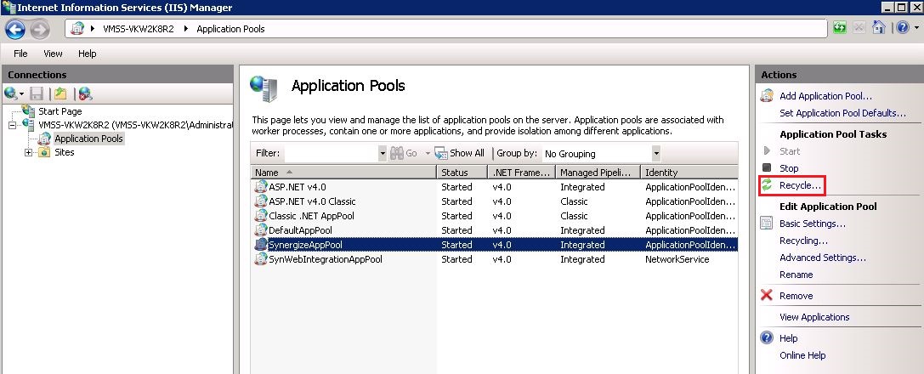Screen dimensions: 924x374
Task: Click the SynWebIntegrationAppPool row icon
Action: [x=260, y=259]
